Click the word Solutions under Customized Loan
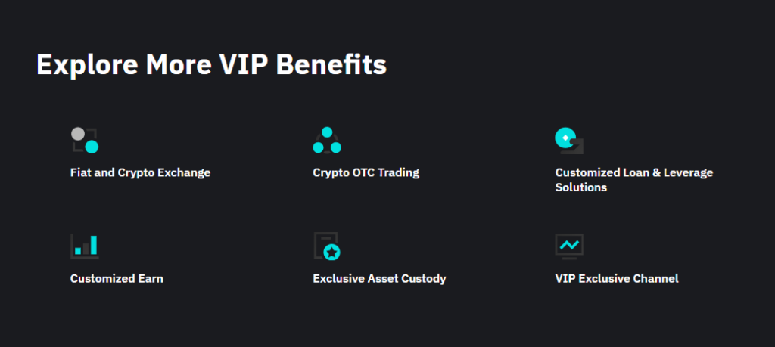The width and height of the screenshot is (775, 347). 581,187
